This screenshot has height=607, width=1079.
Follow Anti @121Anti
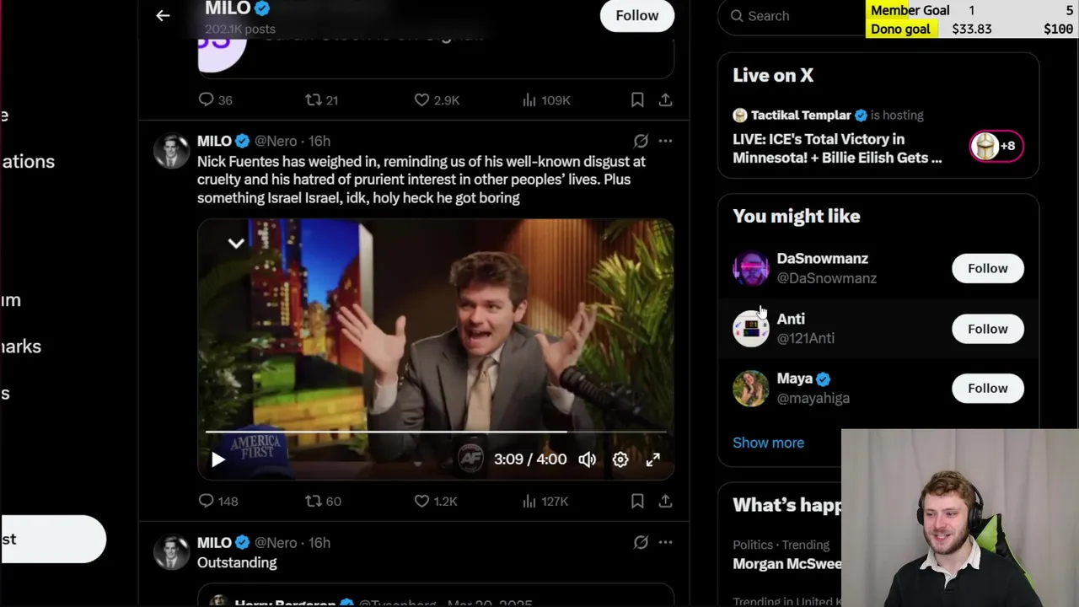pos(987,329)
